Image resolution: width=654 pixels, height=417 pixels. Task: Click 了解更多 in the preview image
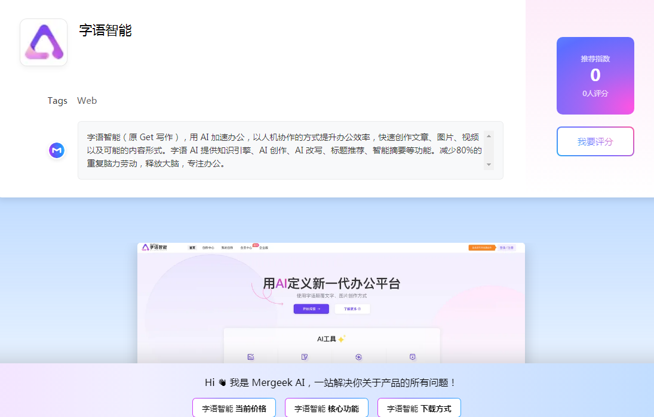[352, 309]
